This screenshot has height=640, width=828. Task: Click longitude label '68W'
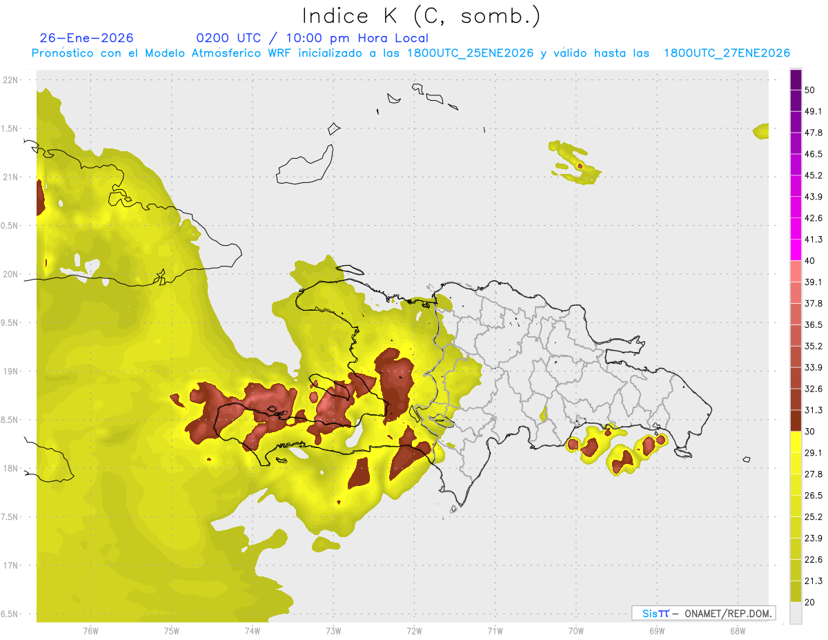(x=737, y=631)
